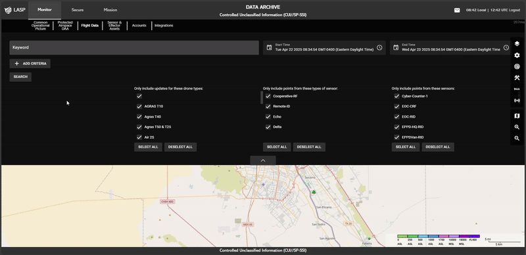Toggle the Delta sensor type checkbox
526x255 pixels.
pos(268,127)
